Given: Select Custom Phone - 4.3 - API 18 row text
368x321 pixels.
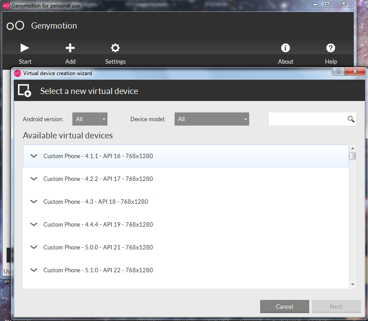Looking at the screenshot, I should pyautogui.click(x=96, y=202).
